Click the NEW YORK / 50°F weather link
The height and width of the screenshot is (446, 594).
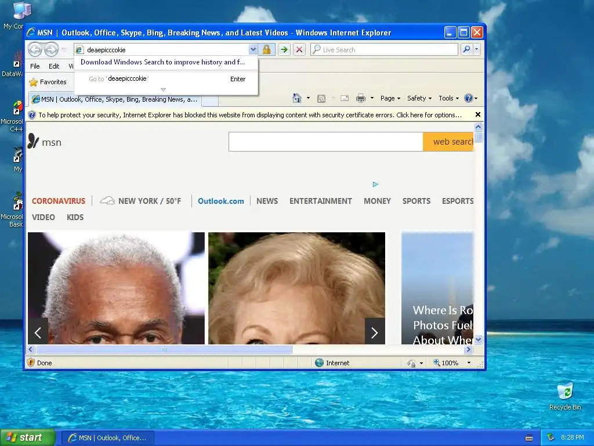click(140, 201)
